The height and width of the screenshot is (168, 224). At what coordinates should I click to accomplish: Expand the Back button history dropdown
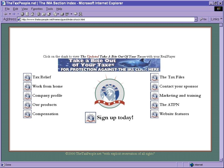[x=10, y=14]
